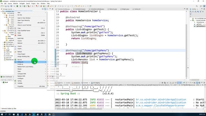Choose Profile As in context menu
206x116 pixels.
click(x=31, y=64)
